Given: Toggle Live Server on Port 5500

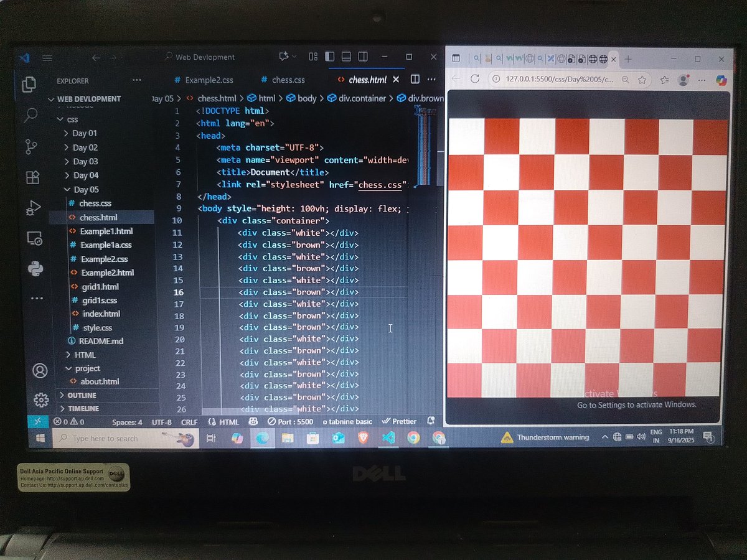Looking at the screenshot, I should (x=290, y=421).
